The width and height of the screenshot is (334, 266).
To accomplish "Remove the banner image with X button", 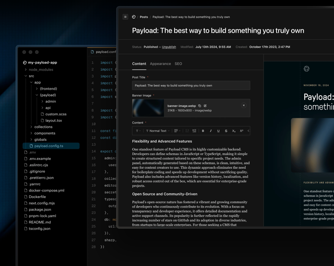I will (x=244, y=106).
